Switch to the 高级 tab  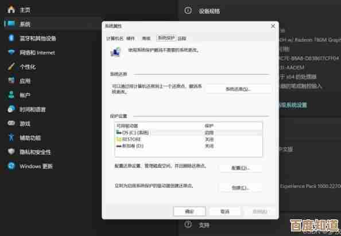146,38
